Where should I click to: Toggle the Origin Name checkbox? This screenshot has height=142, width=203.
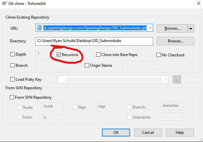87,65
